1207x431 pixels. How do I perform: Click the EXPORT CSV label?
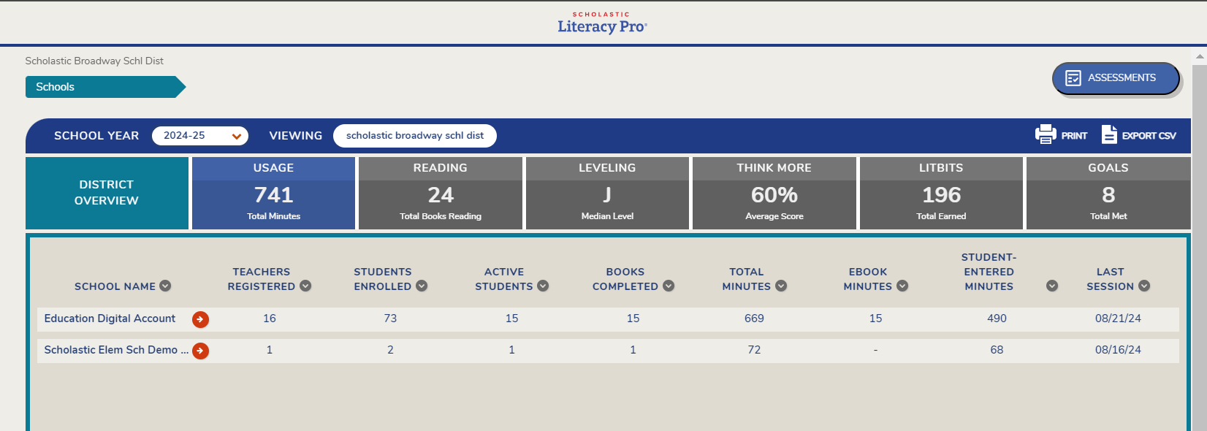click(1149, 136)
